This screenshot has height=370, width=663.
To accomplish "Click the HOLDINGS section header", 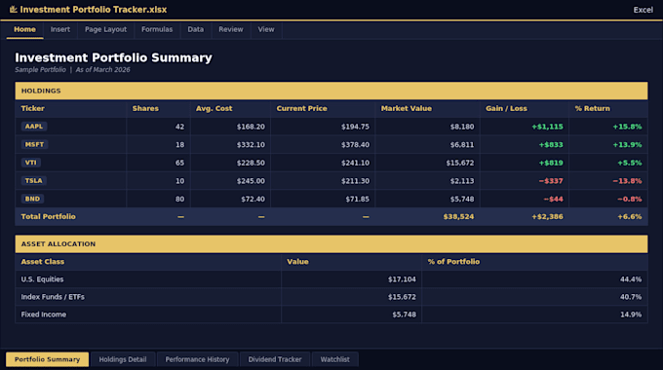I will pos(331,91).
